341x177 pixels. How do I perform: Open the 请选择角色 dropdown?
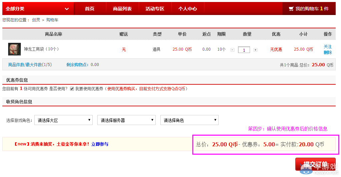[189, 120]
